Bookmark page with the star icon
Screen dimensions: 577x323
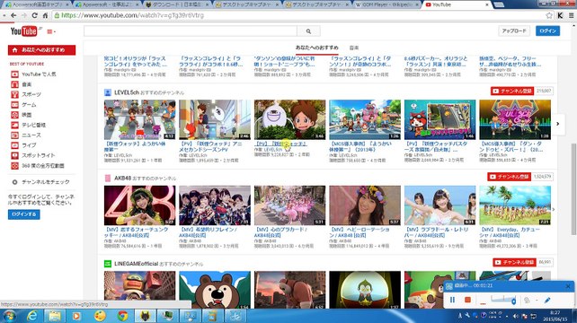tap(549, 15)
